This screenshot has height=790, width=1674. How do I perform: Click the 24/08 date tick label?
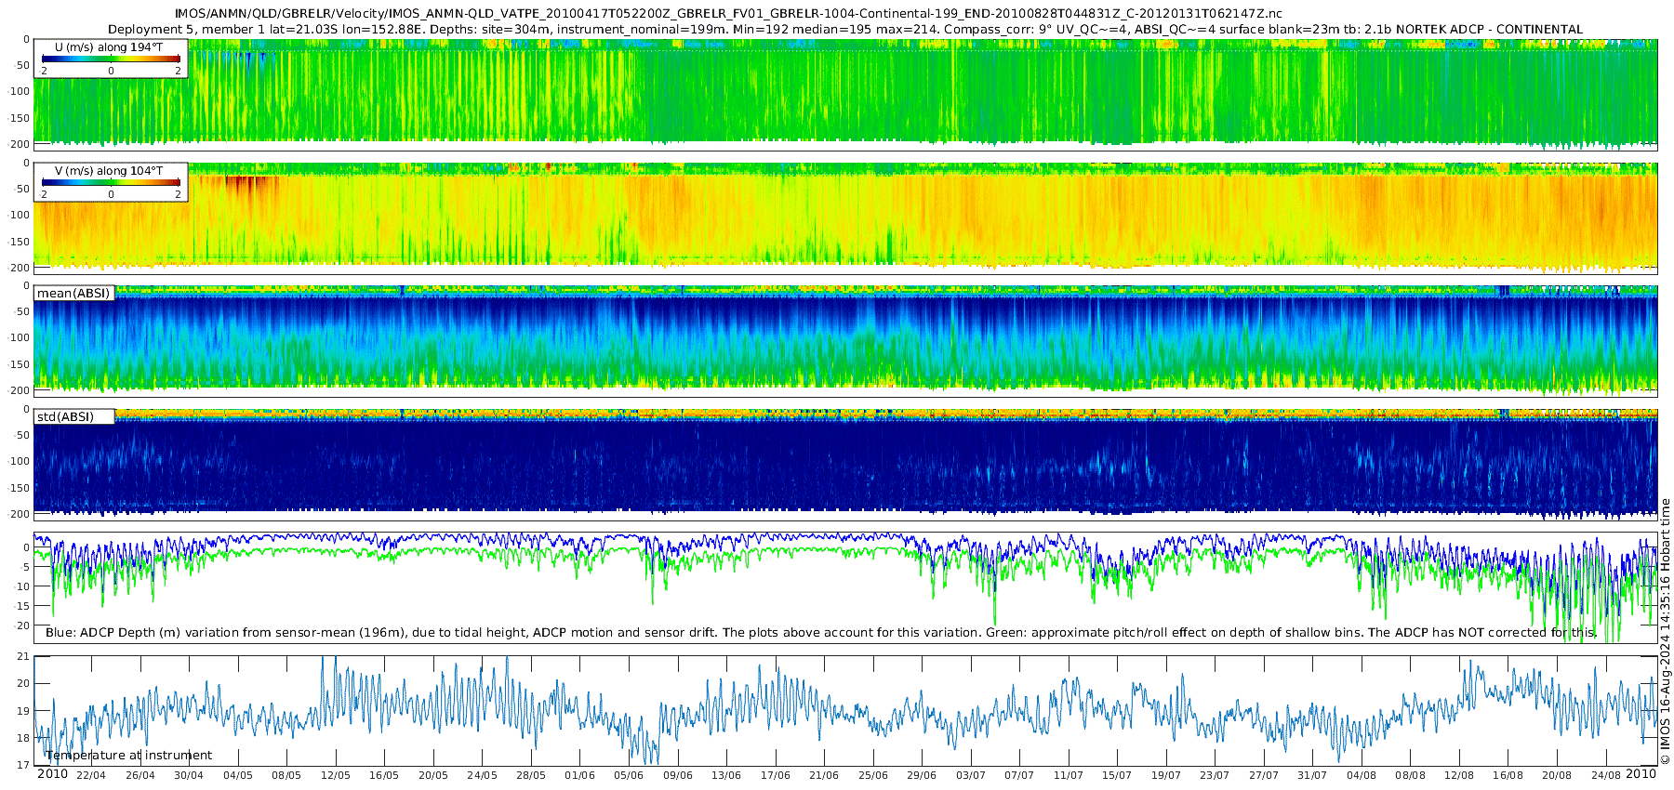pyautogui.click(x=1605, y=775)
